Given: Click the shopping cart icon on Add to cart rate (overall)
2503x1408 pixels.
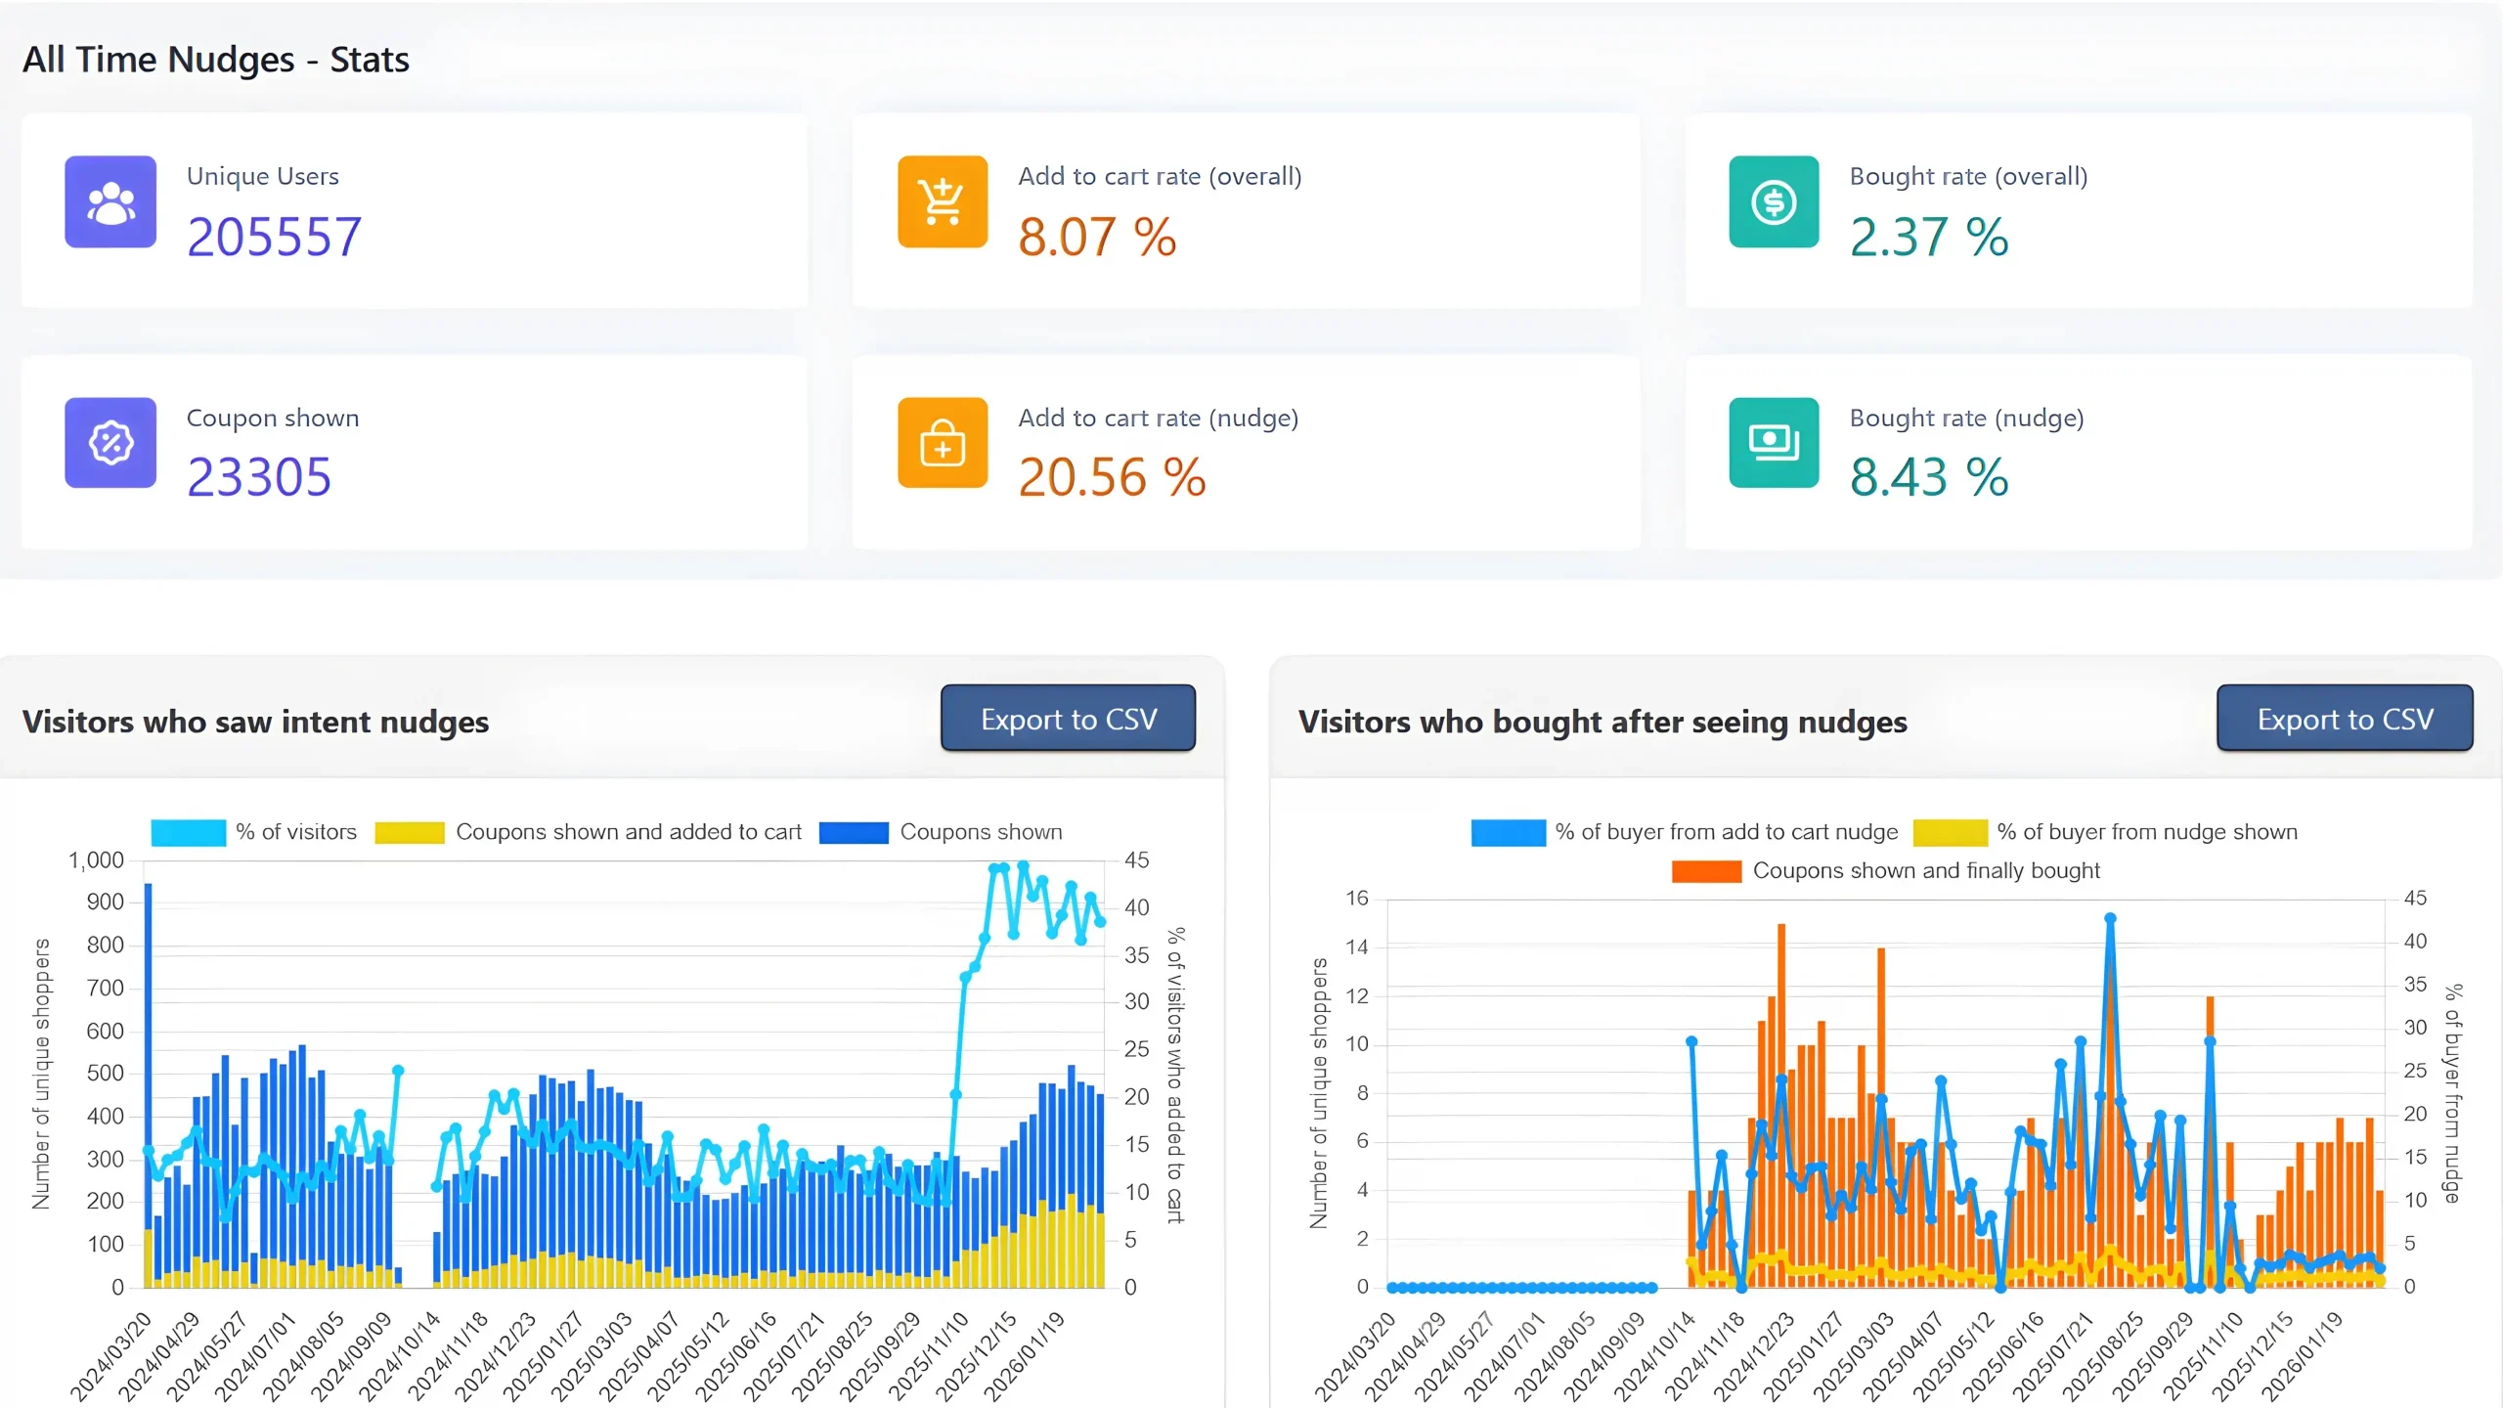Looking at the screenshot, I should coord(941,202).
